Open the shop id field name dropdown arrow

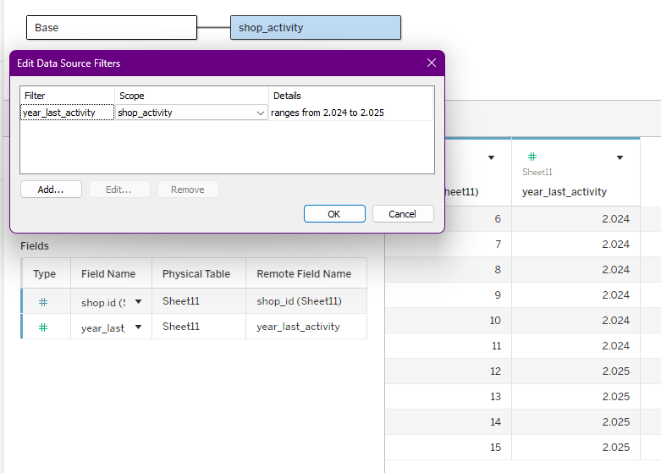pos(138,302)
